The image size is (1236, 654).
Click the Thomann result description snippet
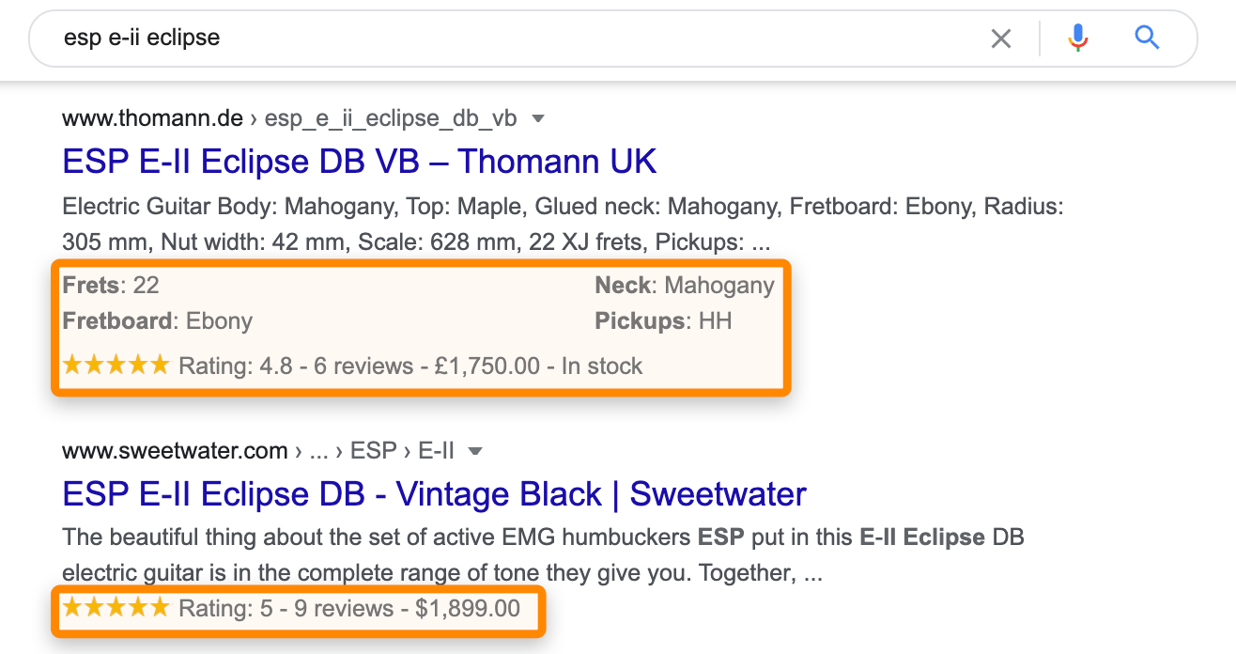562,224
